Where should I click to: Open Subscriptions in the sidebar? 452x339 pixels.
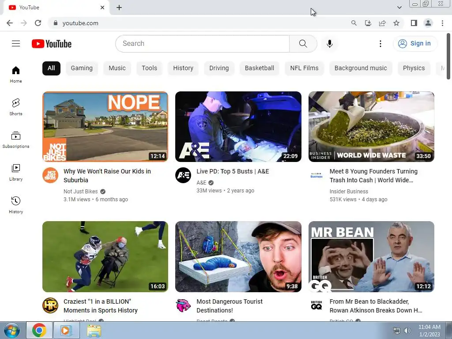(x=16, y=140)
